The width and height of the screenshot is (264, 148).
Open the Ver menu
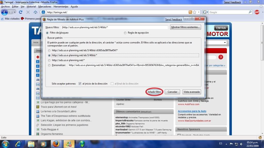[x=23, y=6]
